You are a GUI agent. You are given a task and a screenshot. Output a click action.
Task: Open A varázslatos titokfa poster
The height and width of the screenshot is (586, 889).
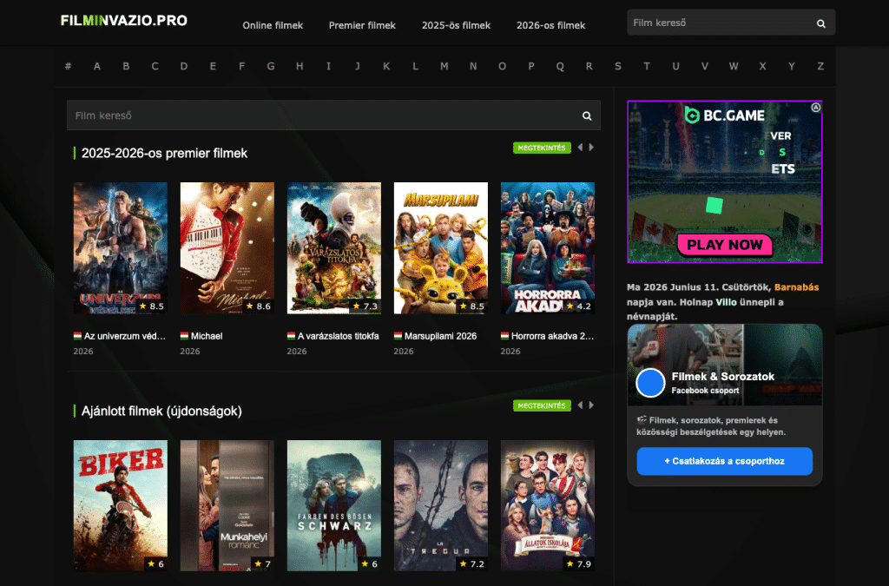pyautogui.click(x=334, y=248)
